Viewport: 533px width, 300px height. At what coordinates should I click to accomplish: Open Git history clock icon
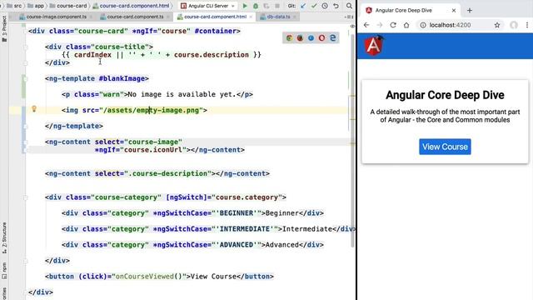[325, 6]
